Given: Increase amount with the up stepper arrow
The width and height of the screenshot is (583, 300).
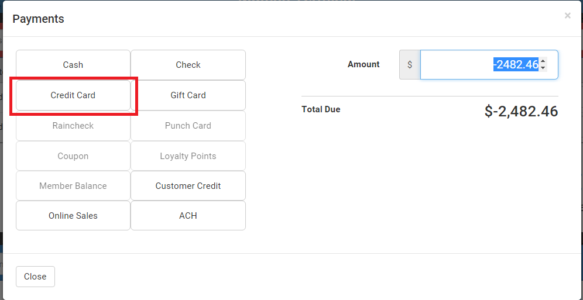Looking at the screenshot, I should pos(543,61).
